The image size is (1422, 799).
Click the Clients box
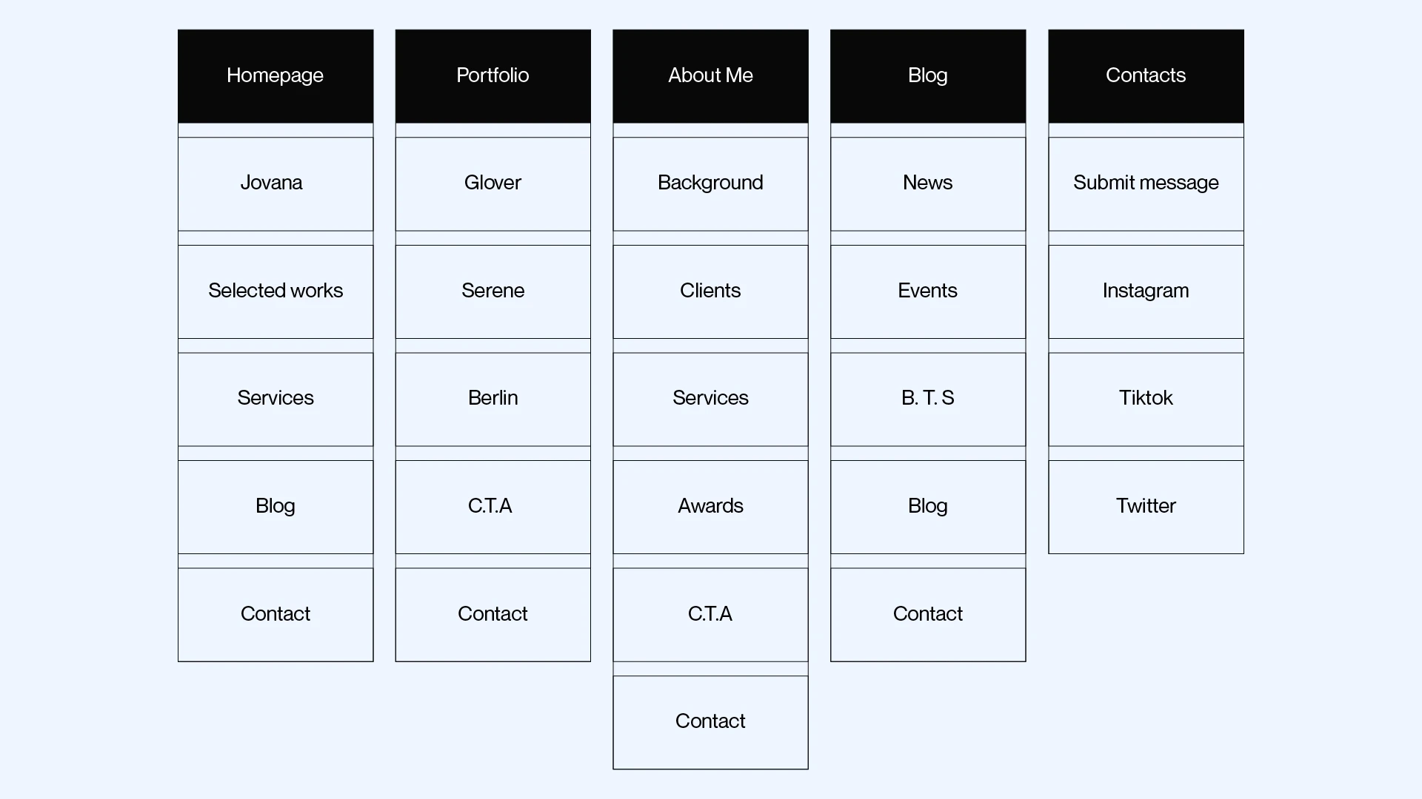(x=710, y=291)
